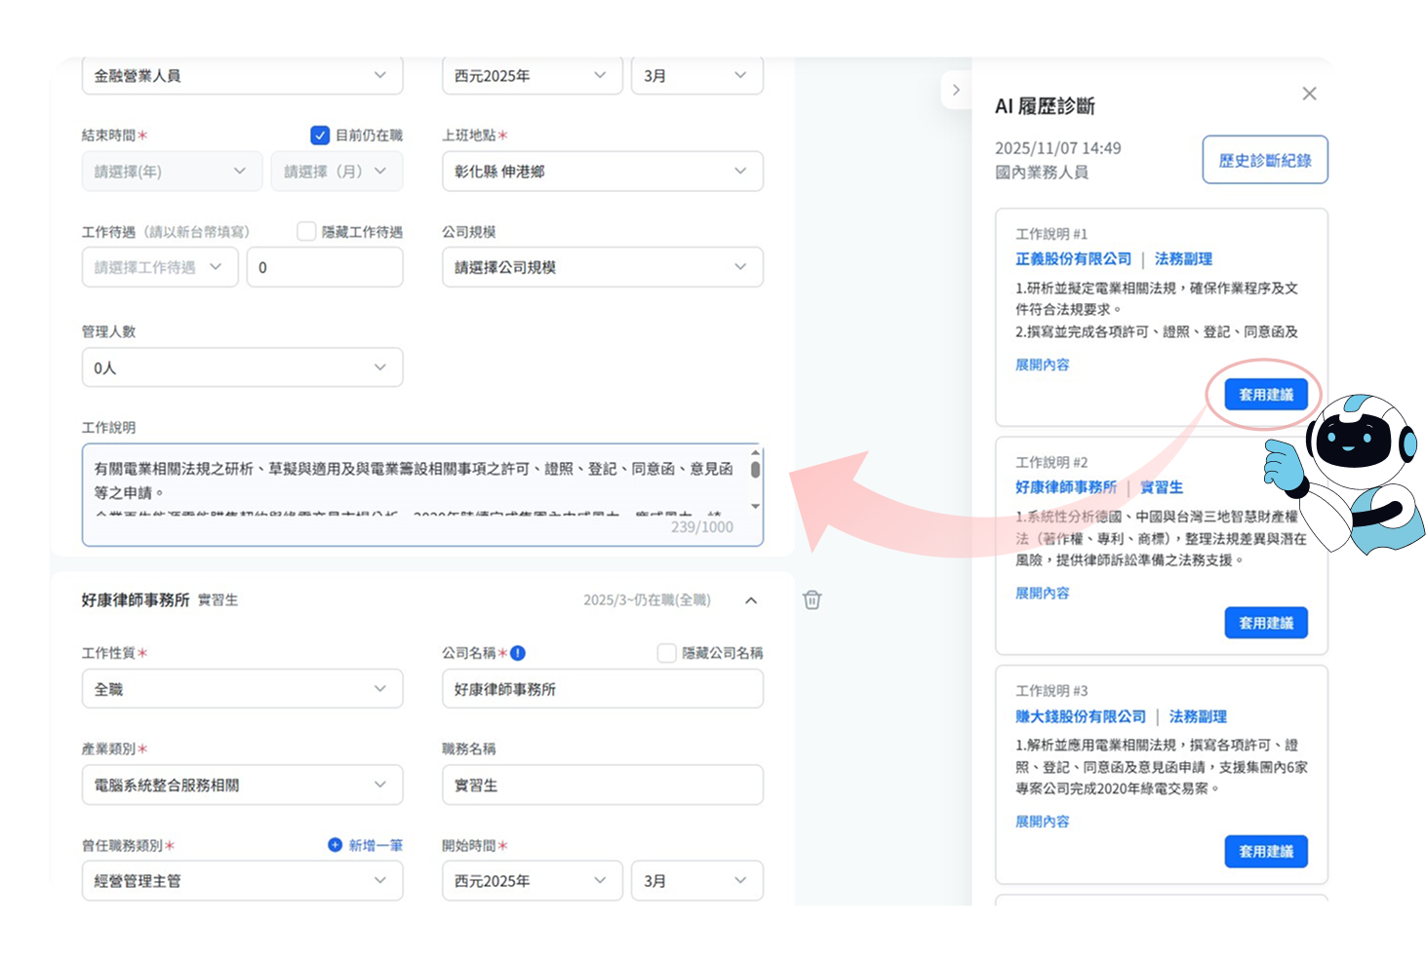Viewport: 1426px width, 962px height.
Task: Open the 管理人數 dropdown showing 0人
Action: [x=242, y=367]
